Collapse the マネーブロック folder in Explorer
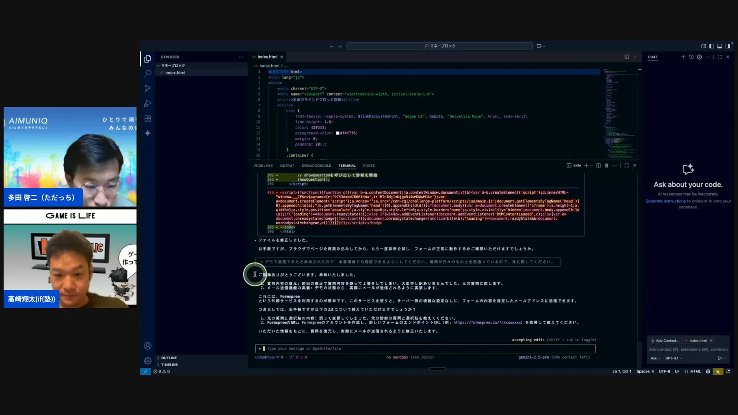Screen dimensions: 738x415 tap(173, 66)
